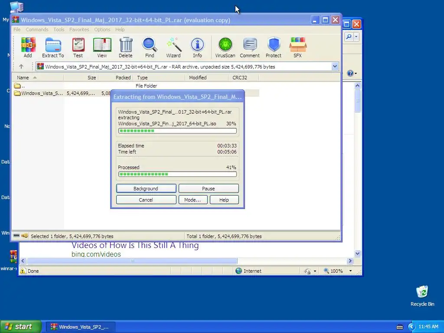444x333 pixels.
Task: Open the Recycle Bin desktop icon
Action: pos(422,292)
